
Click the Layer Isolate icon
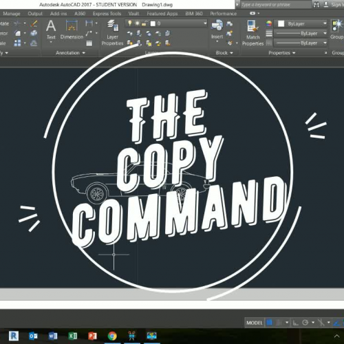point(139,33)
